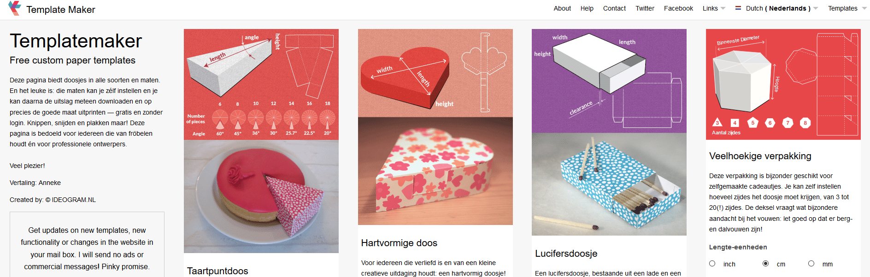Screen dimensions: 870x277
Task: Click the octagon 8-sides icon
Action: [x=805, y=123]
